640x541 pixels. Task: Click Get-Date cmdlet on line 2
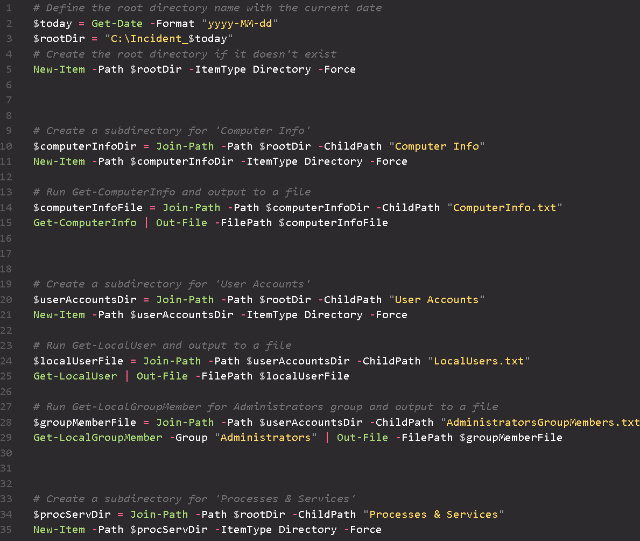click(117, 24)
